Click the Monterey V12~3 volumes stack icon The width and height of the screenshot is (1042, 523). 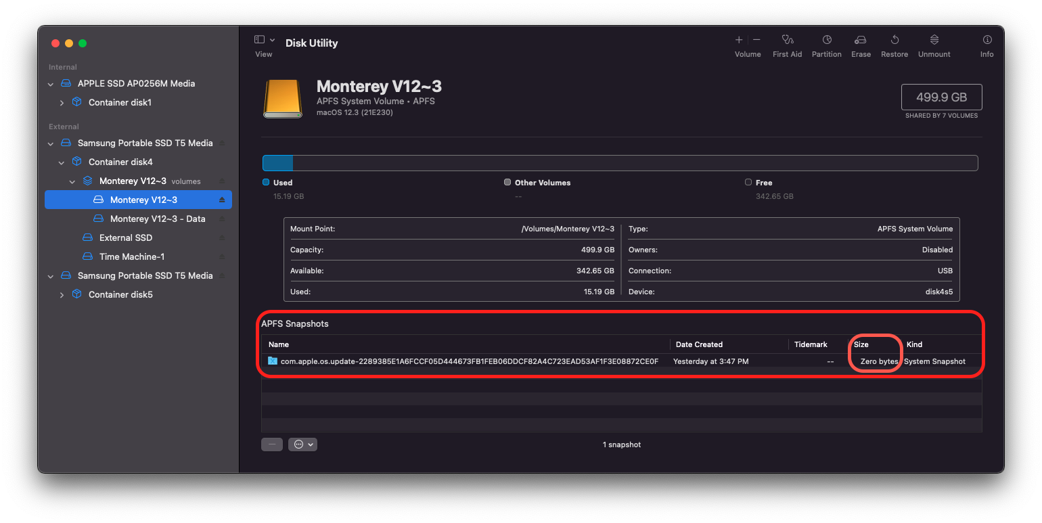(x=87, y=181)
